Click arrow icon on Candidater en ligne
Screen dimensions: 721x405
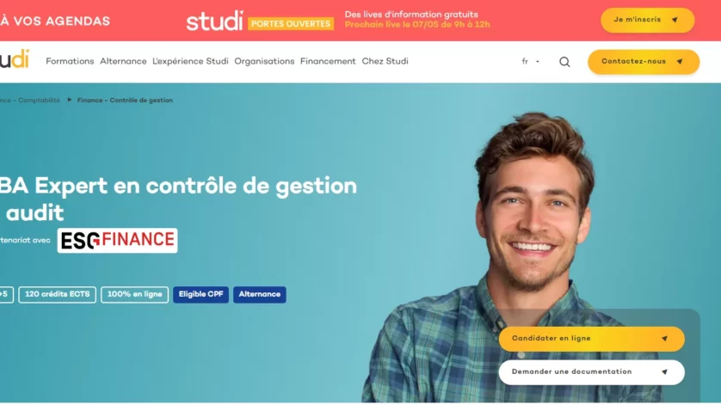pyautogui.click(x=664, y=339)
